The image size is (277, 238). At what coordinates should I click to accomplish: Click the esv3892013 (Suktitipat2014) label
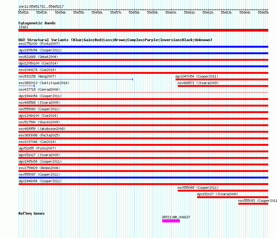44,83
